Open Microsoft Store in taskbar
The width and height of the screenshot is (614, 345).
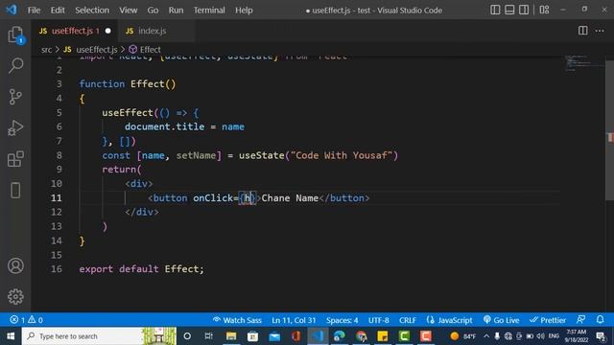coord(252,336)
